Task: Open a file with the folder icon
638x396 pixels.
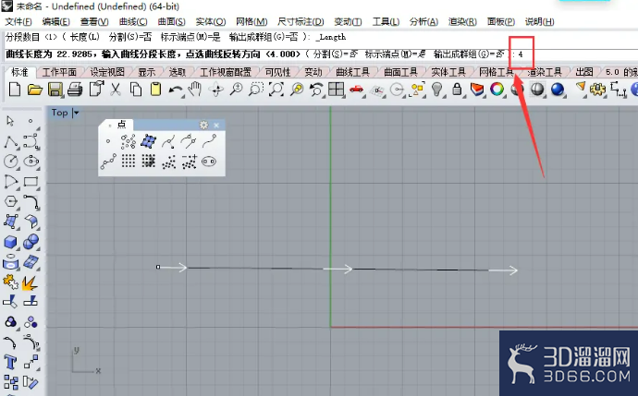Action: pos(35,90)
